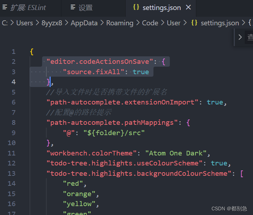Image resolution: width=253 pixels, height=215 pixels.
Task: Click the "todo-tree.highlights.backgroundColourScheme" key
Action: pyautogui.click(x=139, y=174)
